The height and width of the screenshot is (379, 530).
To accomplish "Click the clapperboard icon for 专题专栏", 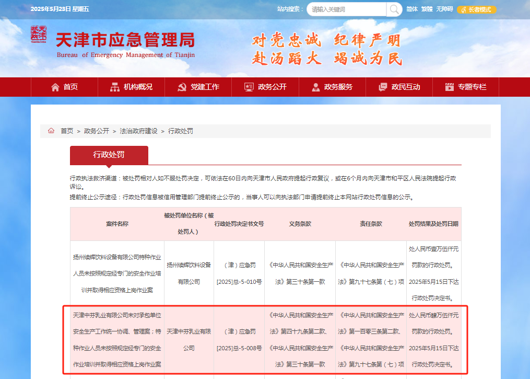I will tap(450, 87).
